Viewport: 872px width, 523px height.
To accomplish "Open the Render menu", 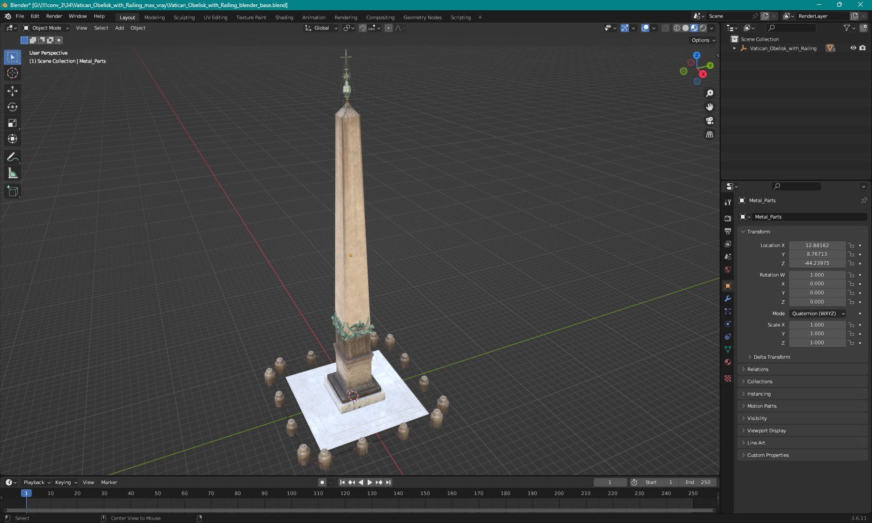I will point(54,16).
